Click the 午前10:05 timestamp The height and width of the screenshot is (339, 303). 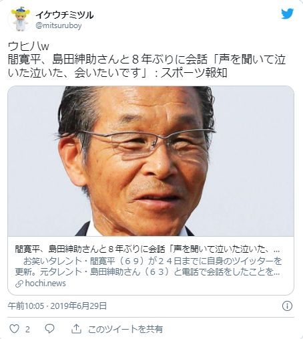(26, 306)
